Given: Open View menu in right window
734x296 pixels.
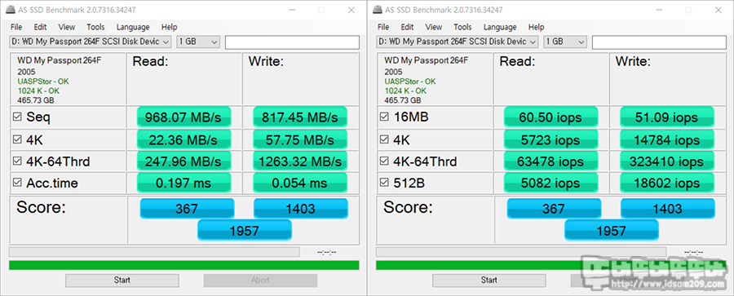Looking at the screenshot, I should [434, 27].
